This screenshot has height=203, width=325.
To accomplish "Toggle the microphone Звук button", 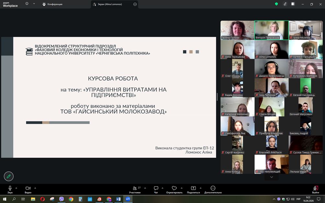I will pos(10,189).
